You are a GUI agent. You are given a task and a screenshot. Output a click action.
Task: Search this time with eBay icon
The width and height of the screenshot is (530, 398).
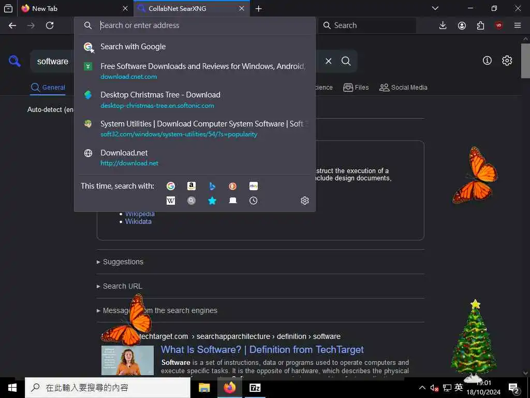coord(253,186)
